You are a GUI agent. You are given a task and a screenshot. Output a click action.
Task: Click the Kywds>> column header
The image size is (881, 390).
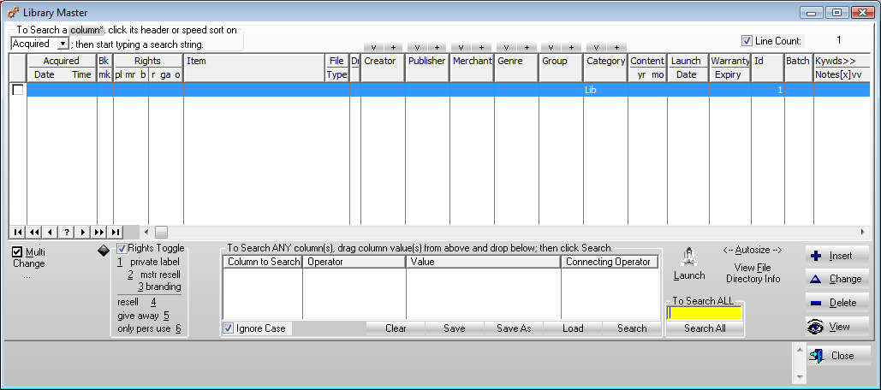(x=842, y=61)
